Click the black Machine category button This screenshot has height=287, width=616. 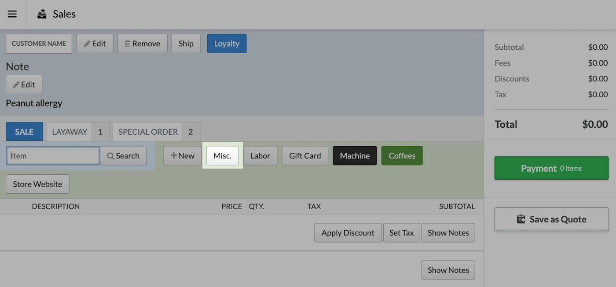pos(355,156)
